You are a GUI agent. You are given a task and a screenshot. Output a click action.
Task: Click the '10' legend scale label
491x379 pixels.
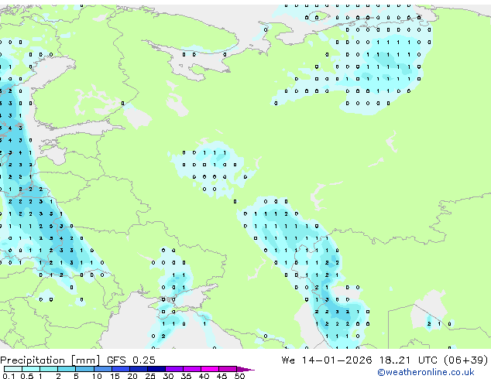coord(97,376)
